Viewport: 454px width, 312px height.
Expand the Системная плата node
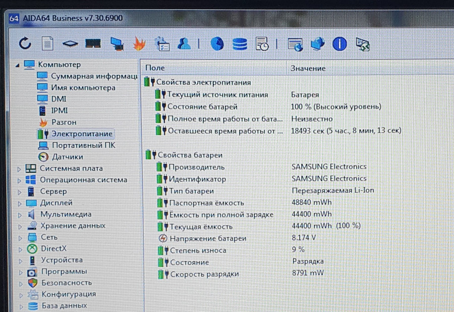pyautogui.click(x=19, y=169)
